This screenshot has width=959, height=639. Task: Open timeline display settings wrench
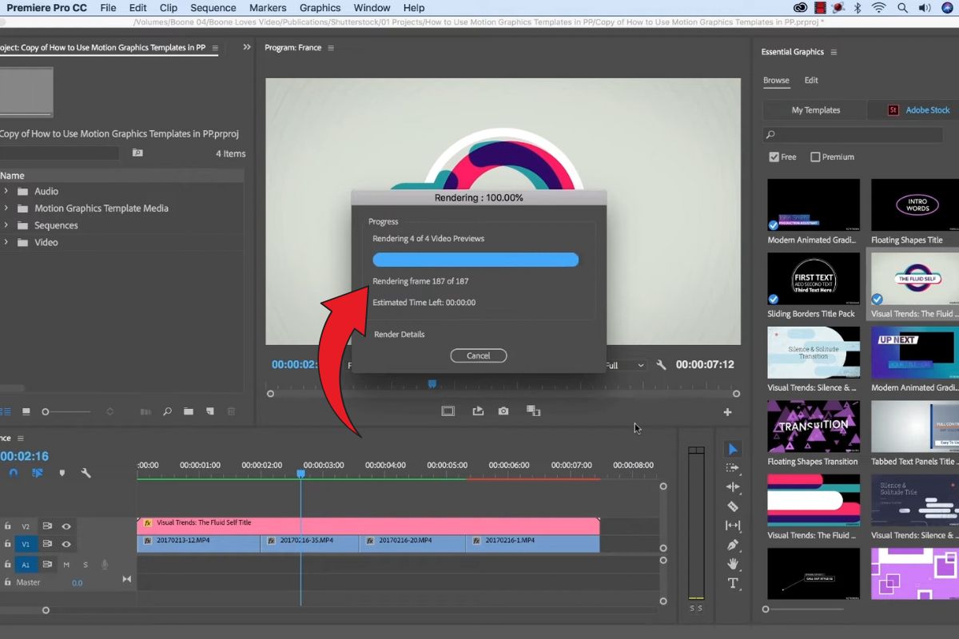[86, 473]
